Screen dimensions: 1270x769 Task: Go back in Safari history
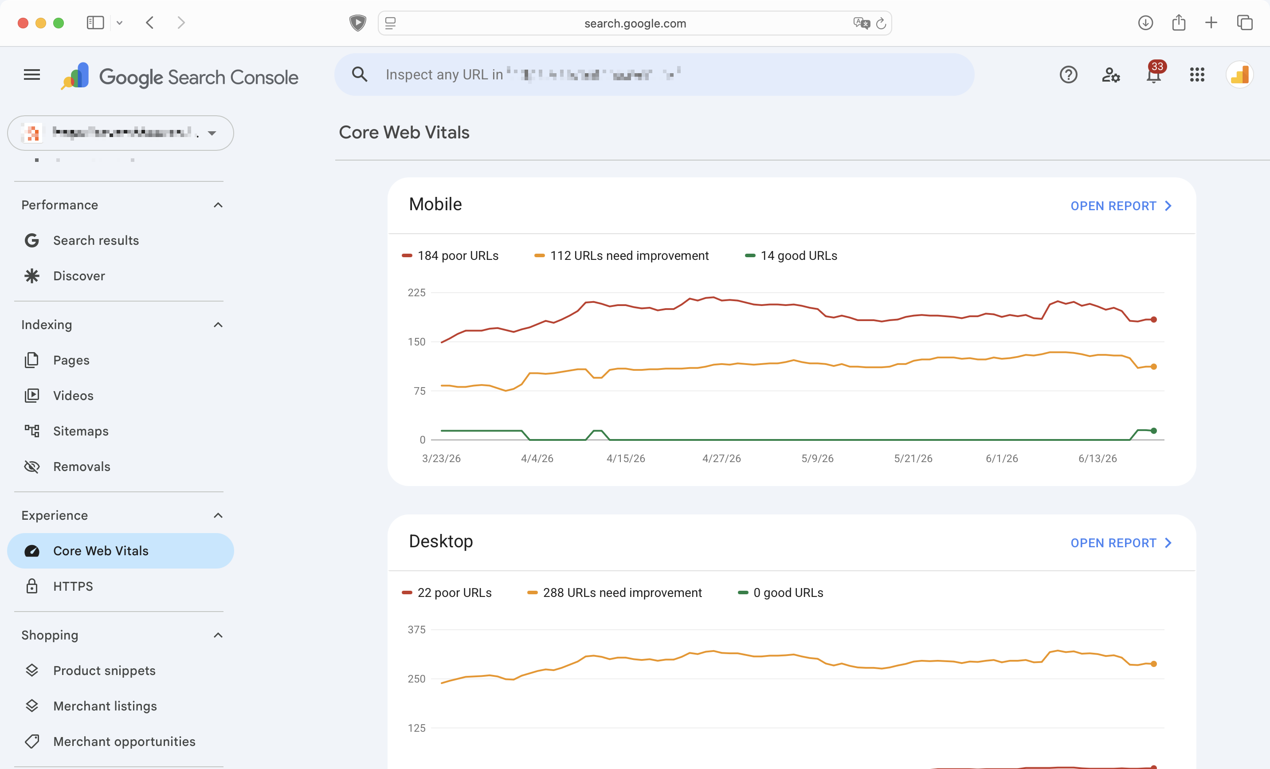[150, 23]
